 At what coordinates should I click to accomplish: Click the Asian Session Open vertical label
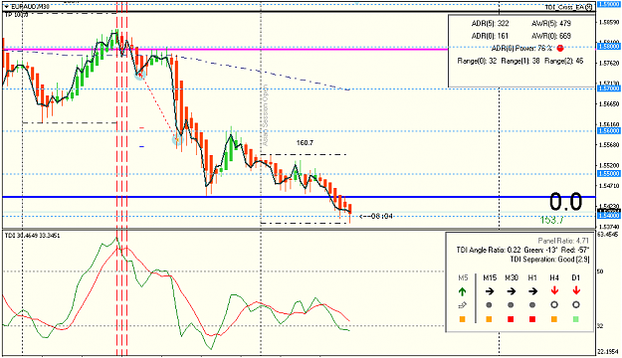click(266, 115)
